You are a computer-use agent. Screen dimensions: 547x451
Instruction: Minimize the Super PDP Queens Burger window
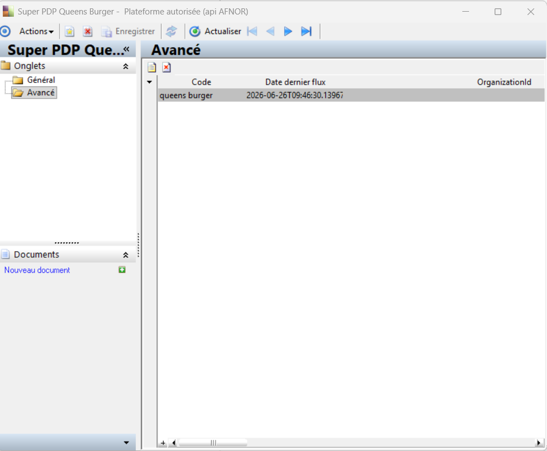click(x=465, y=12)
